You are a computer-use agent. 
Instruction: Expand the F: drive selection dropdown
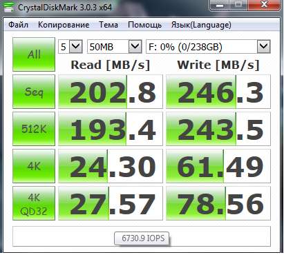[208, 47]
